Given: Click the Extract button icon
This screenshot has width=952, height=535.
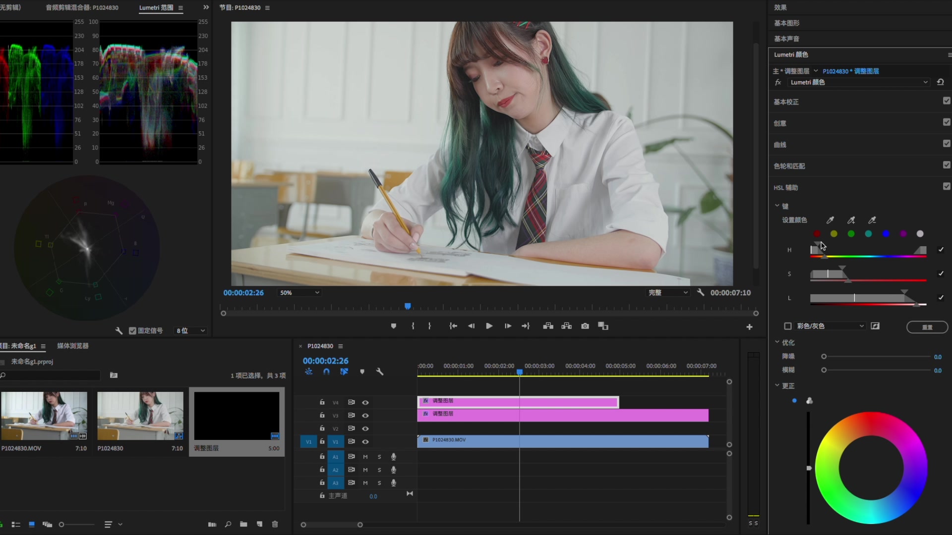Looking at the screenshot, I should (566, 326).
